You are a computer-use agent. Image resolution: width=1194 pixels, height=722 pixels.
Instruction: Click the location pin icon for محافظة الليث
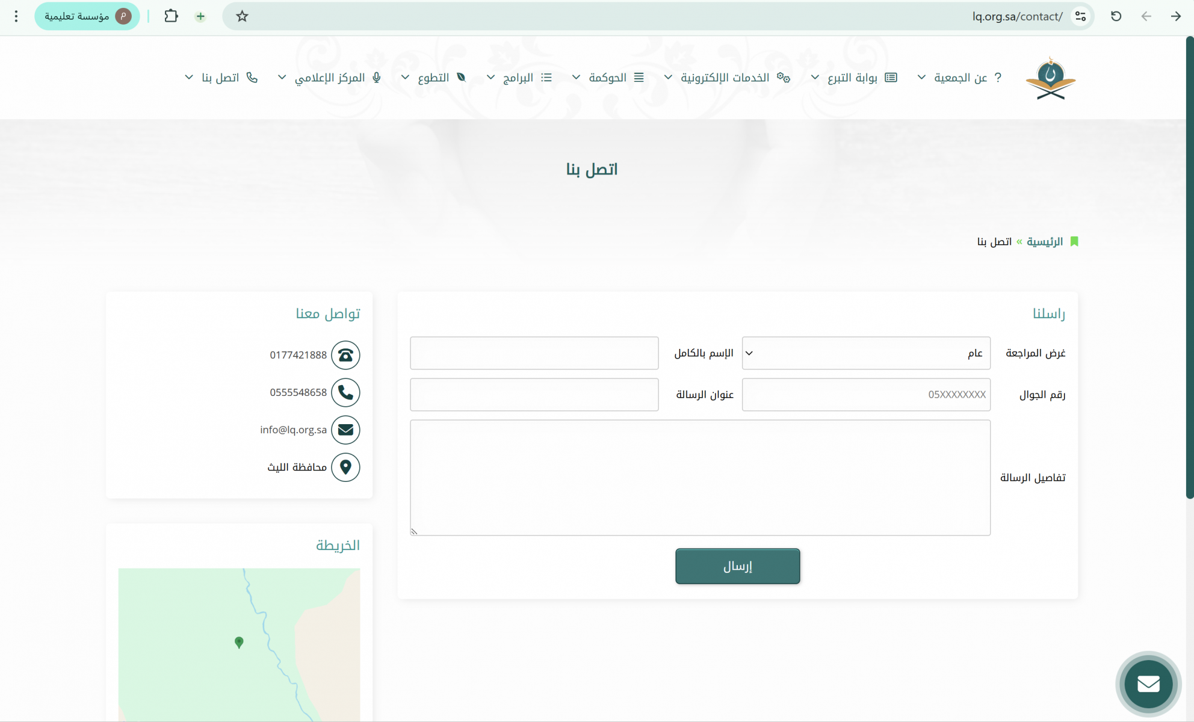coord(345,467)
